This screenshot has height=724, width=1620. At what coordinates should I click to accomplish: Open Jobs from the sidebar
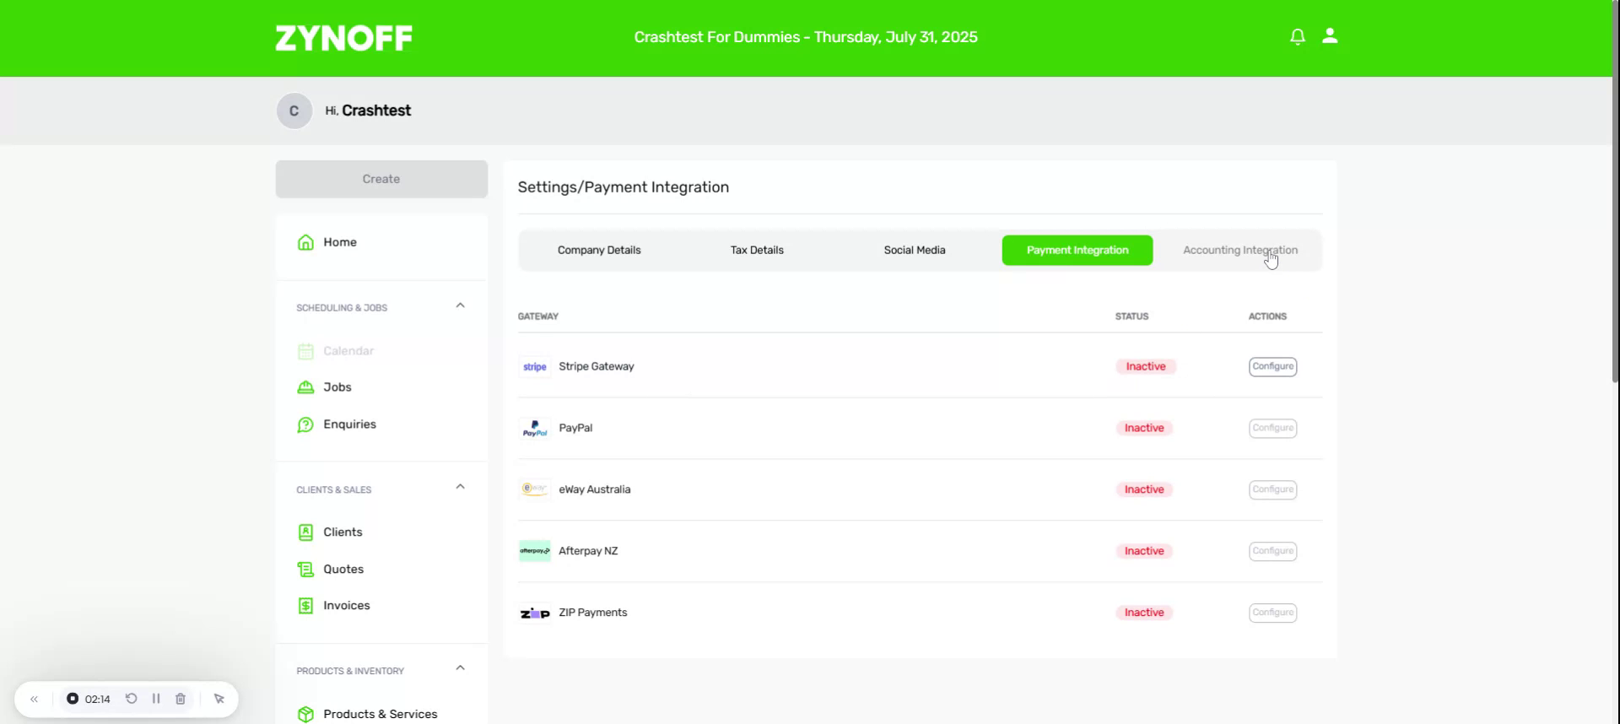point(337,387)
